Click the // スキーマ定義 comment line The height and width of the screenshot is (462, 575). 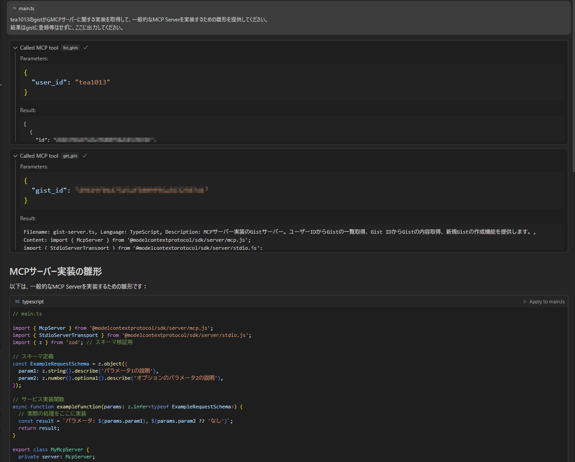(x=33, y=357)
